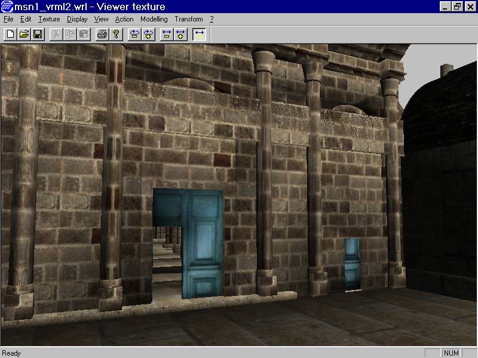
Task: Open the File menu
Action: (x=8, y=19)
